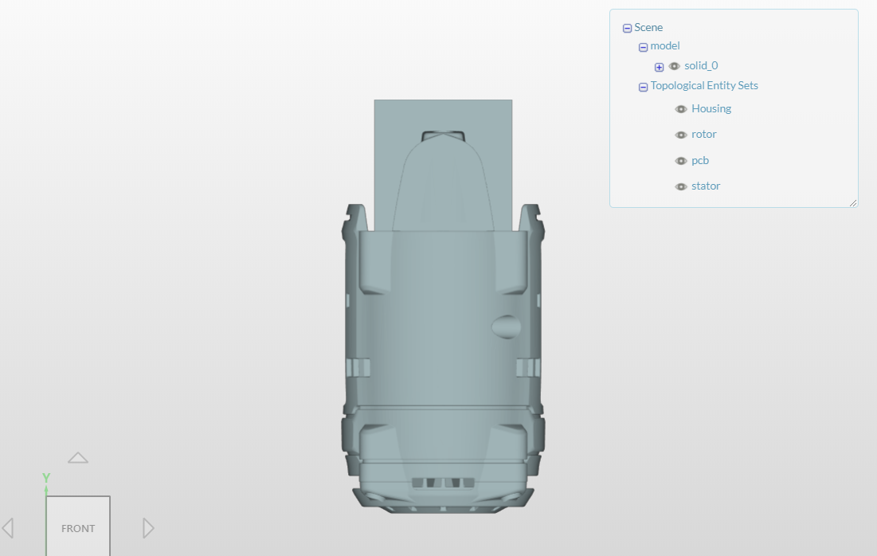
Task: Select the Scene label in tree
Action: [x=648, y=27]
